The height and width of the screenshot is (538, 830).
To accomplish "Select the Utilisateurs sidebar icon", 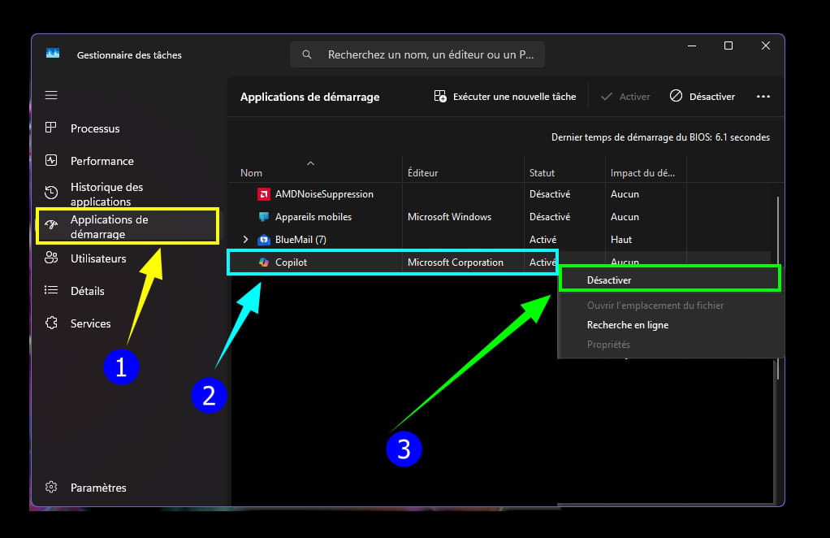I will [51, 258].
